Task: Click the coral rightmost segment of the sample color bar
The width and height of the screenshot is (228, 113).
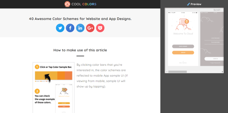Action: coord(68,76)
